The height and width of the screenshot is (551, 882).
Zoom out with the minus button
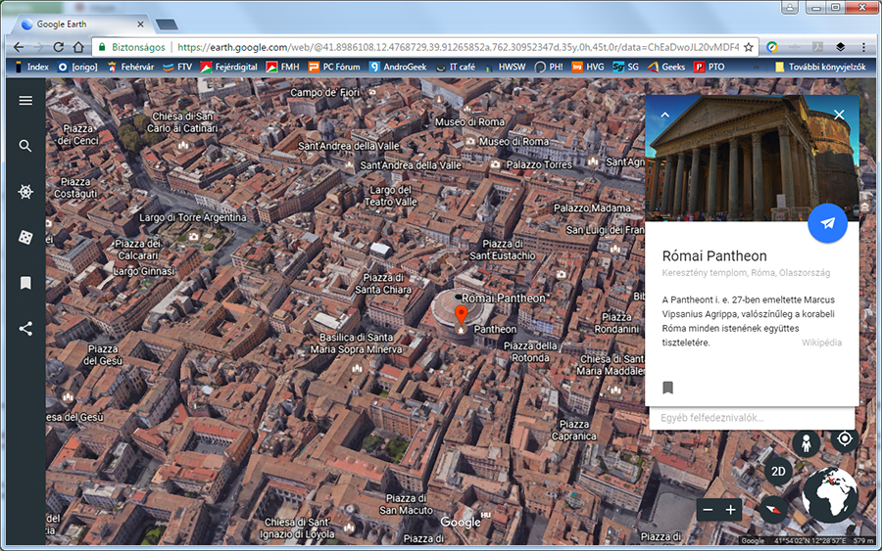(709, 510)
